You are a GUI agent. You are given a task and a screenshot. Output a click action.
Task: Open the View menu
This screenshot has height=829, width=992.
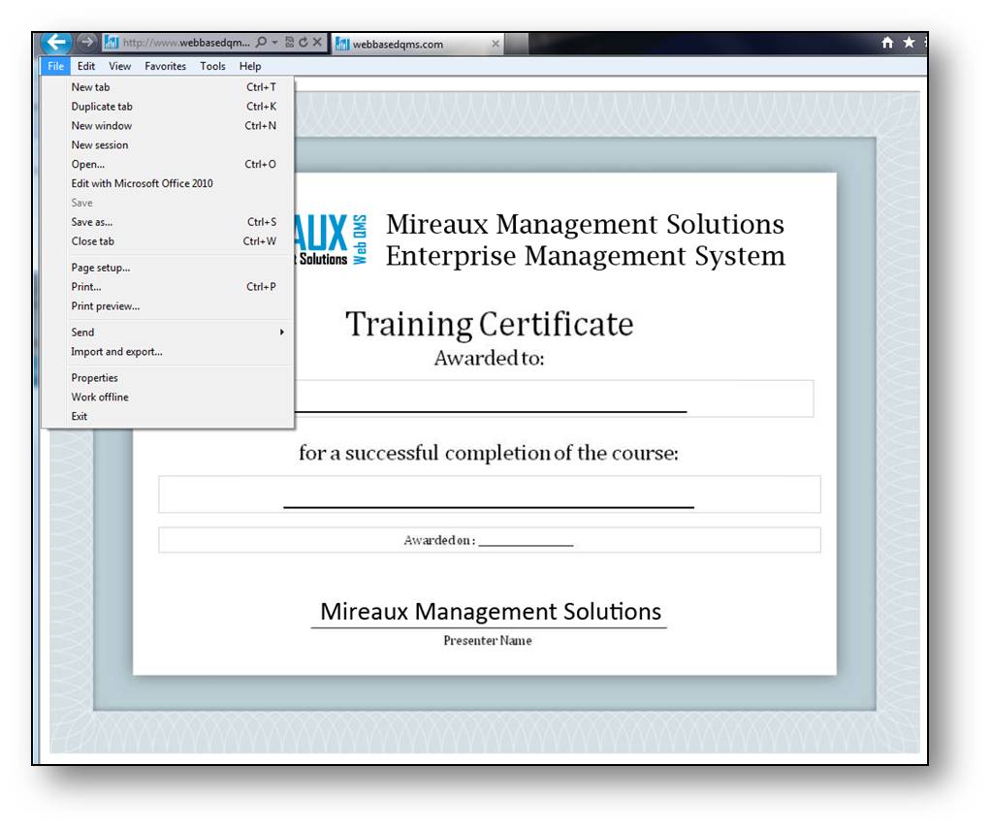point(119,66)
